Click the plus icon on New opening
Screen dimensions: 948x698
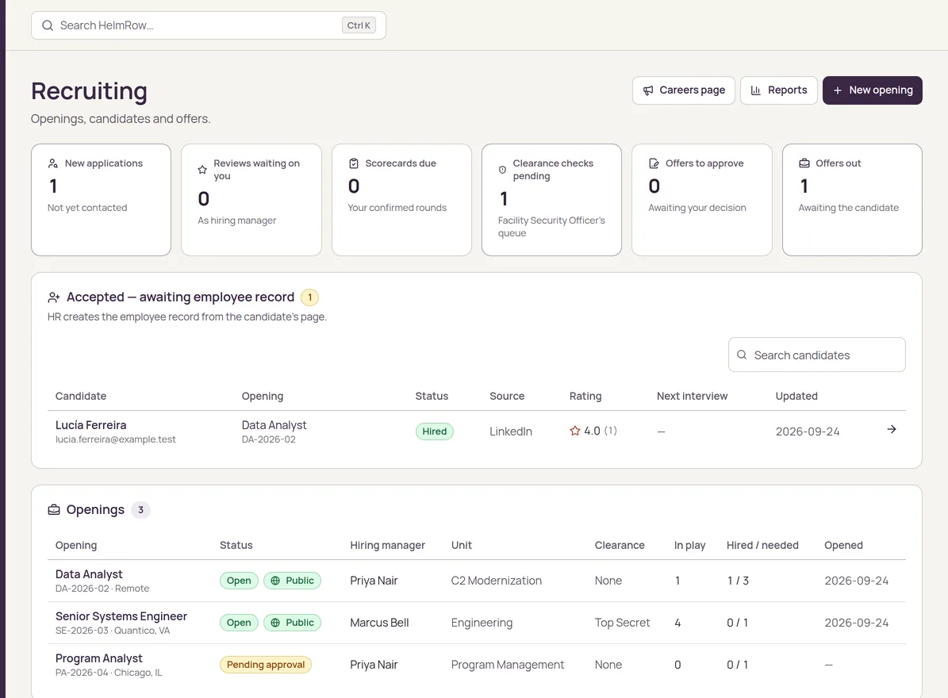[x=838, y=90]
